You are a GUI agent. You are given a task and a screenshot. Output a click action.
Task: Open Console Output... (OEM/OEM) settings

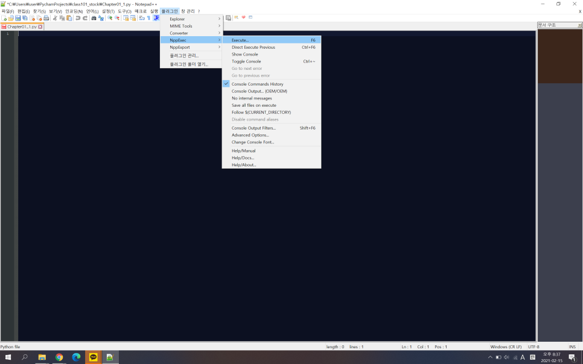(272, 91)
